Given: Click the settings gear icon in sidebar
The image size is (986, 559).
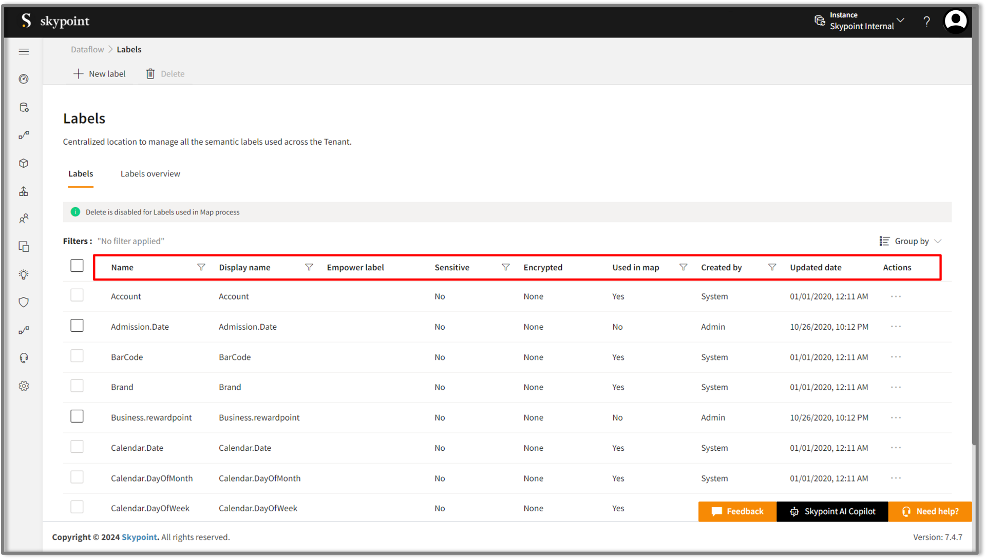Looking at the screenshot, I should coord(24,386).
